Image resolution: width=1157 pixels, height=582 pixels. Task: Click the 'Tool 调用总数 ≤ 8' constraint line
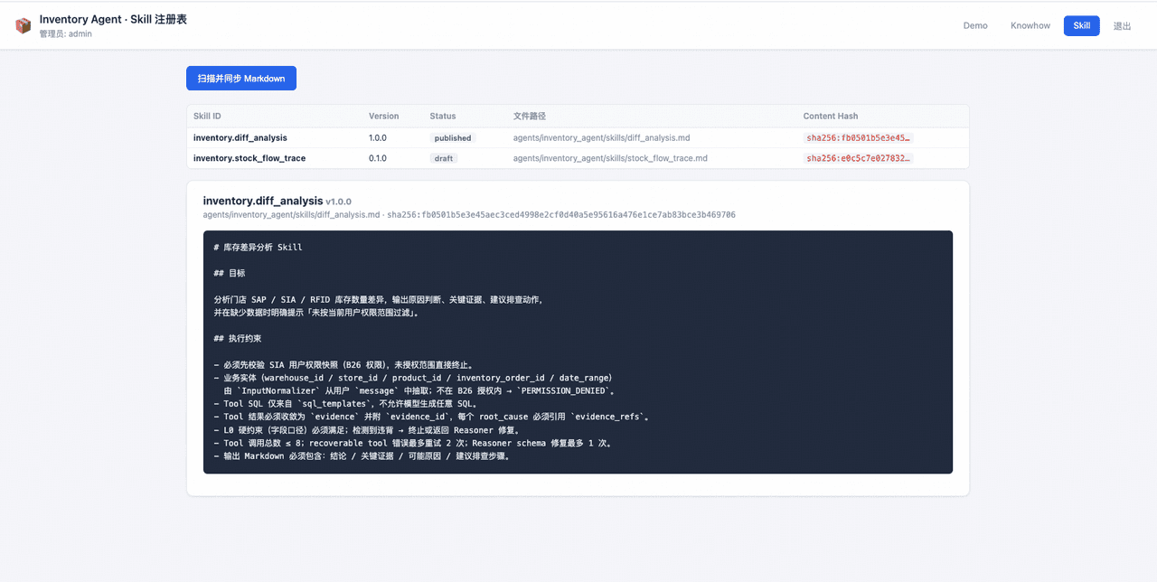(413, 444)
